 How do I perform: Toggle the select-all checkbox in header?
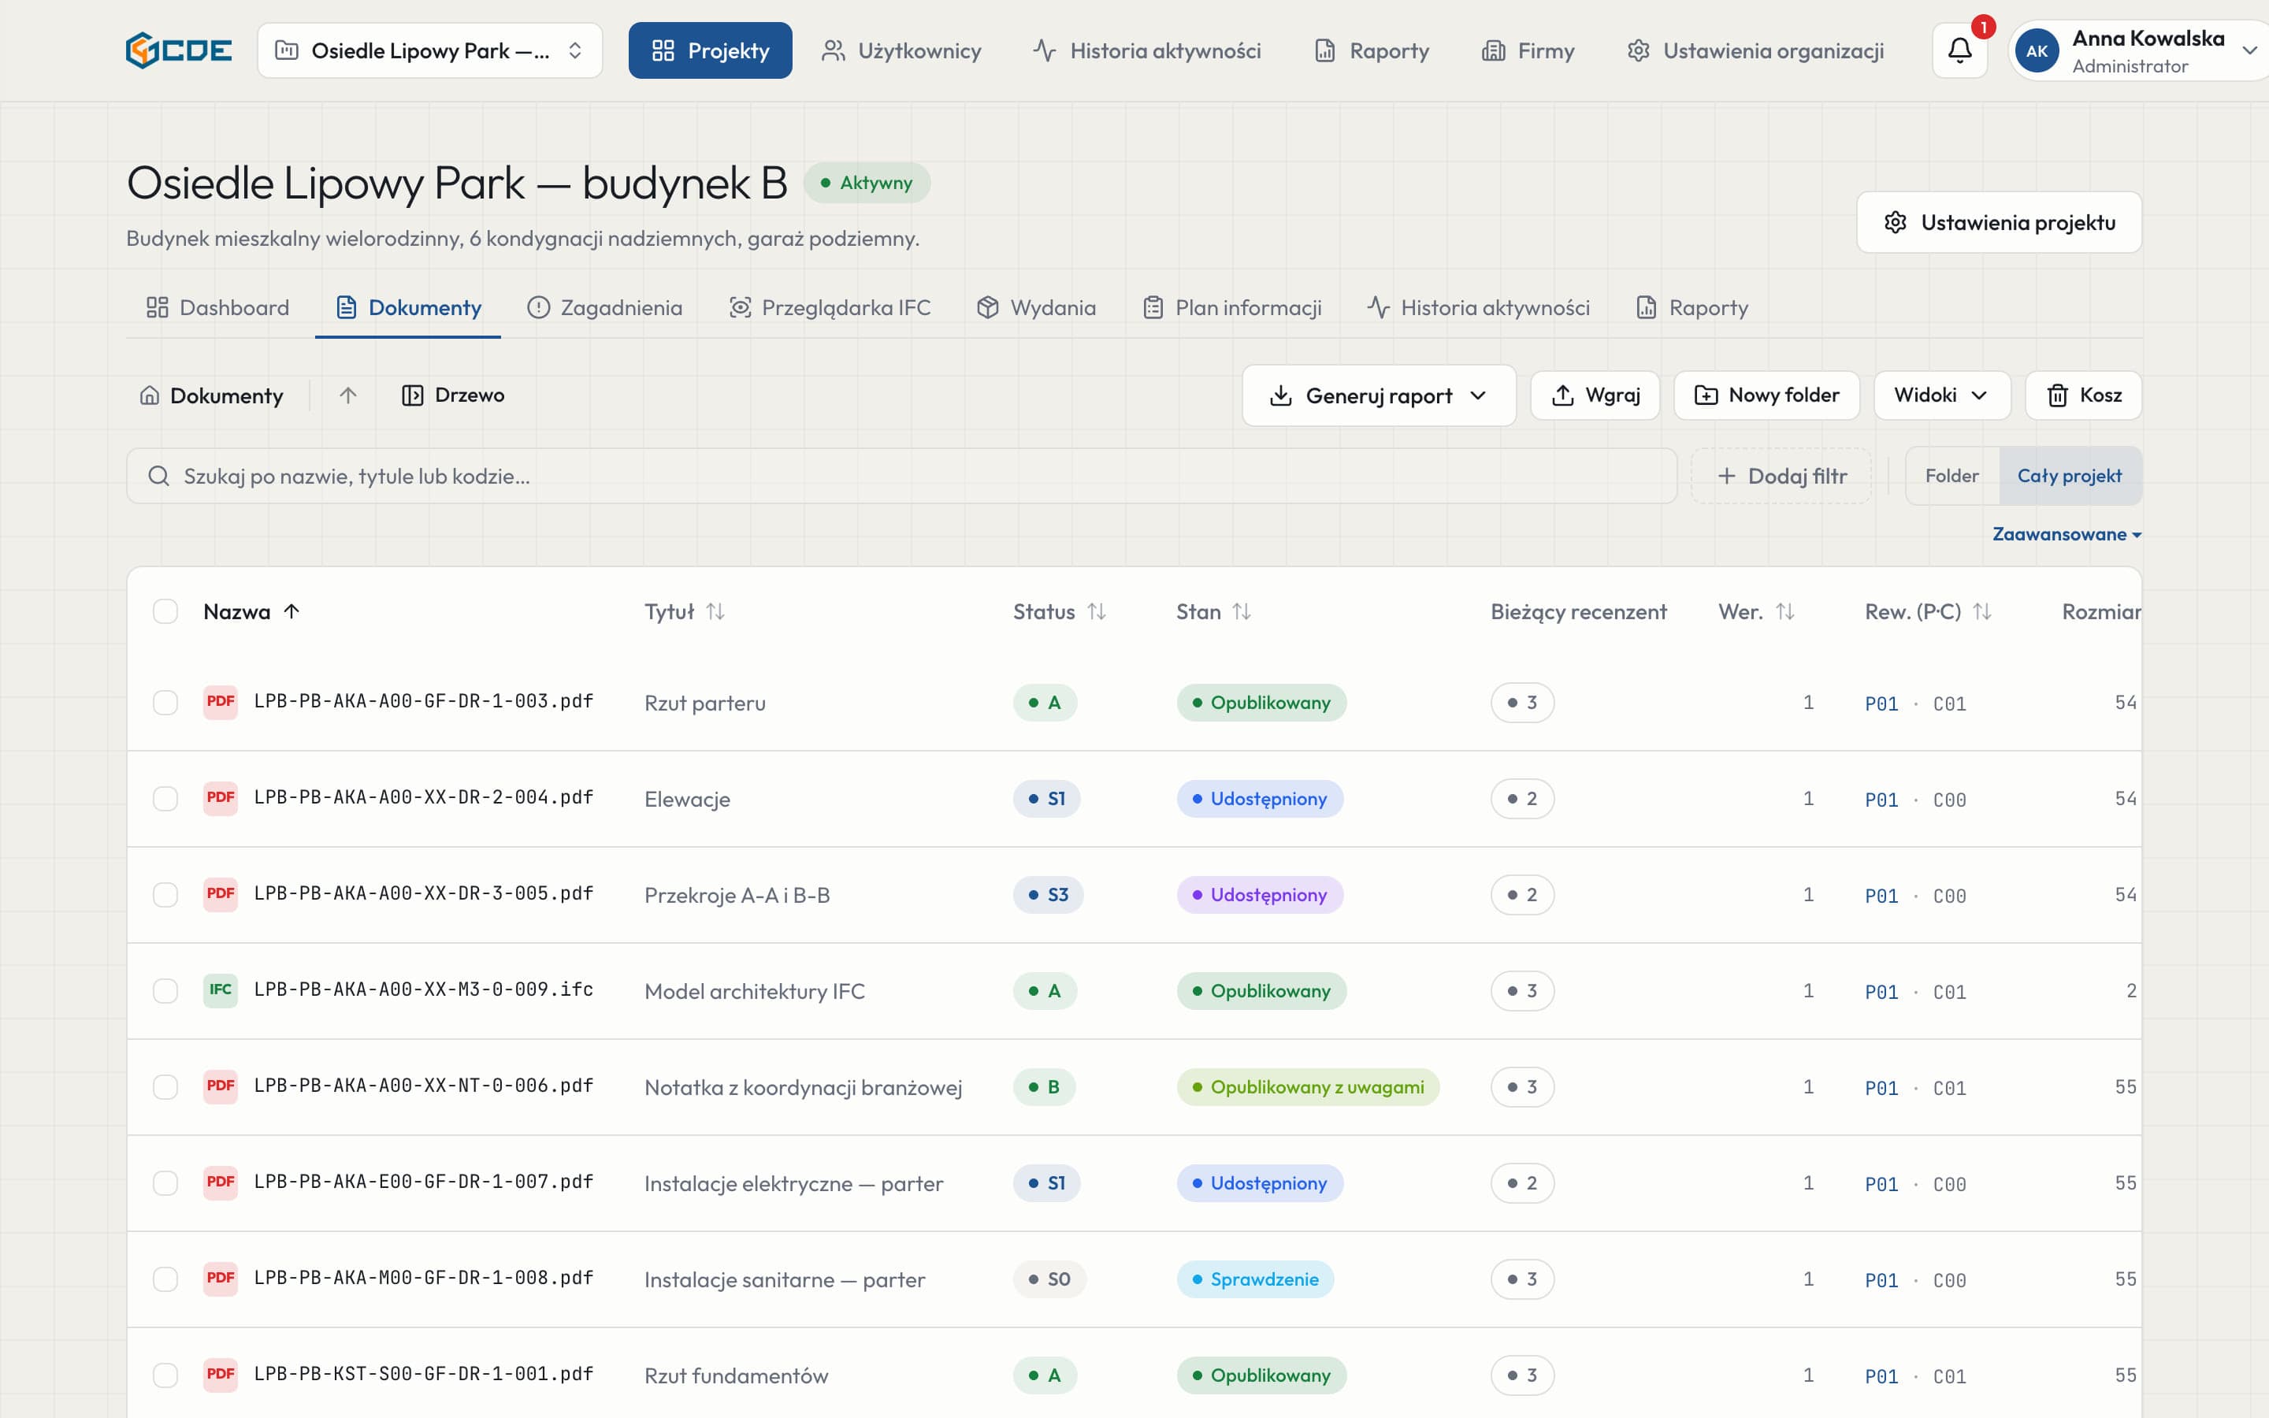coord(165,611)
